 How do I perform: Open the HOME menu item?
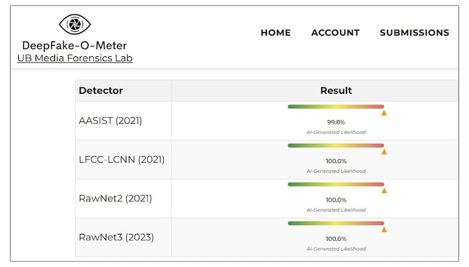tap(276, 33)
